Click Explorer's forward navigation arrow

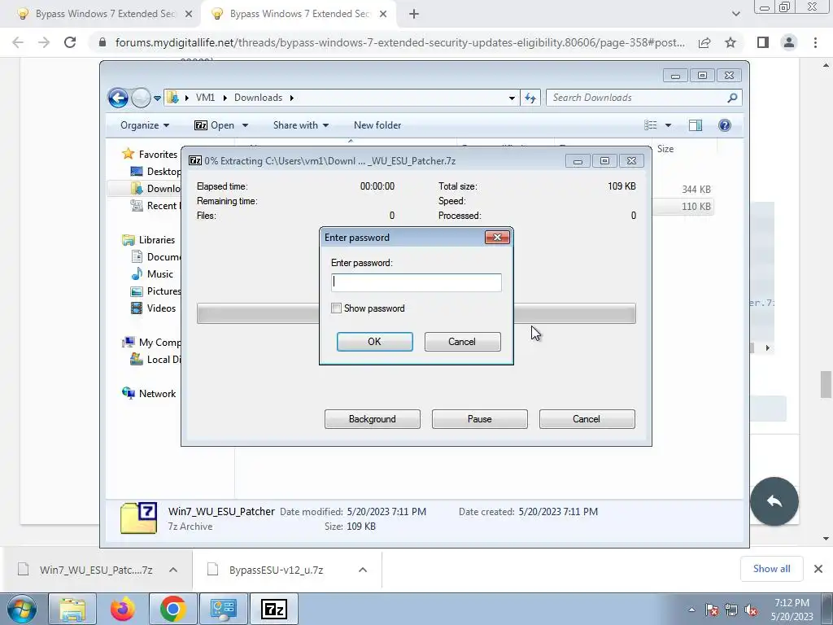141,98
